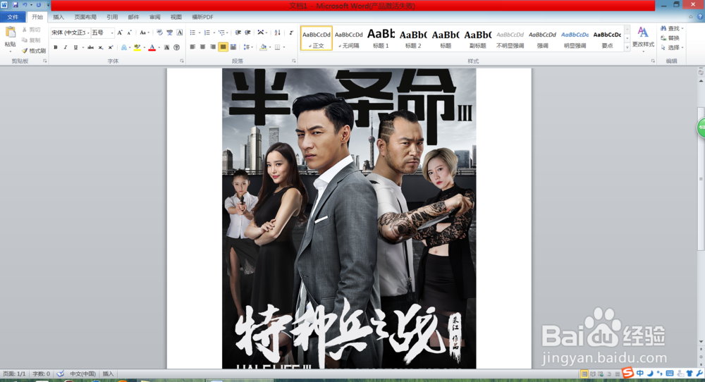Click the Increase Indent icon

[x=247, y=32]
